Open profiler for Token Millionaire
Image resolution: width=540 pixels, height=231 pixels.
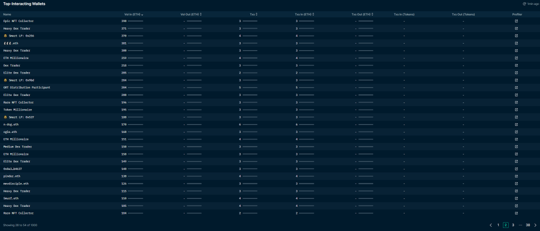tap(516, 110)
